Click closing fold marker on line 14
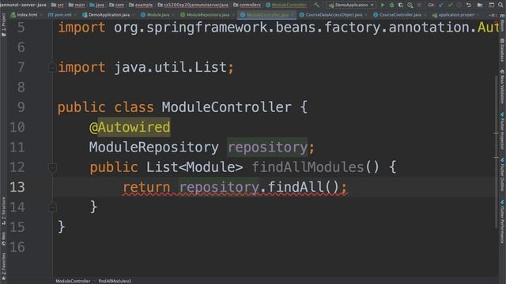The width and height of the screenshot is (506, 284). coord(52,207)
